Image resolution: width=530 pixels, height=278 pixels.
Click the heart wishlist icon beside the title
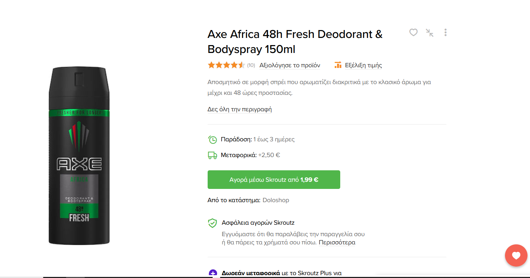tap(413, 33)
